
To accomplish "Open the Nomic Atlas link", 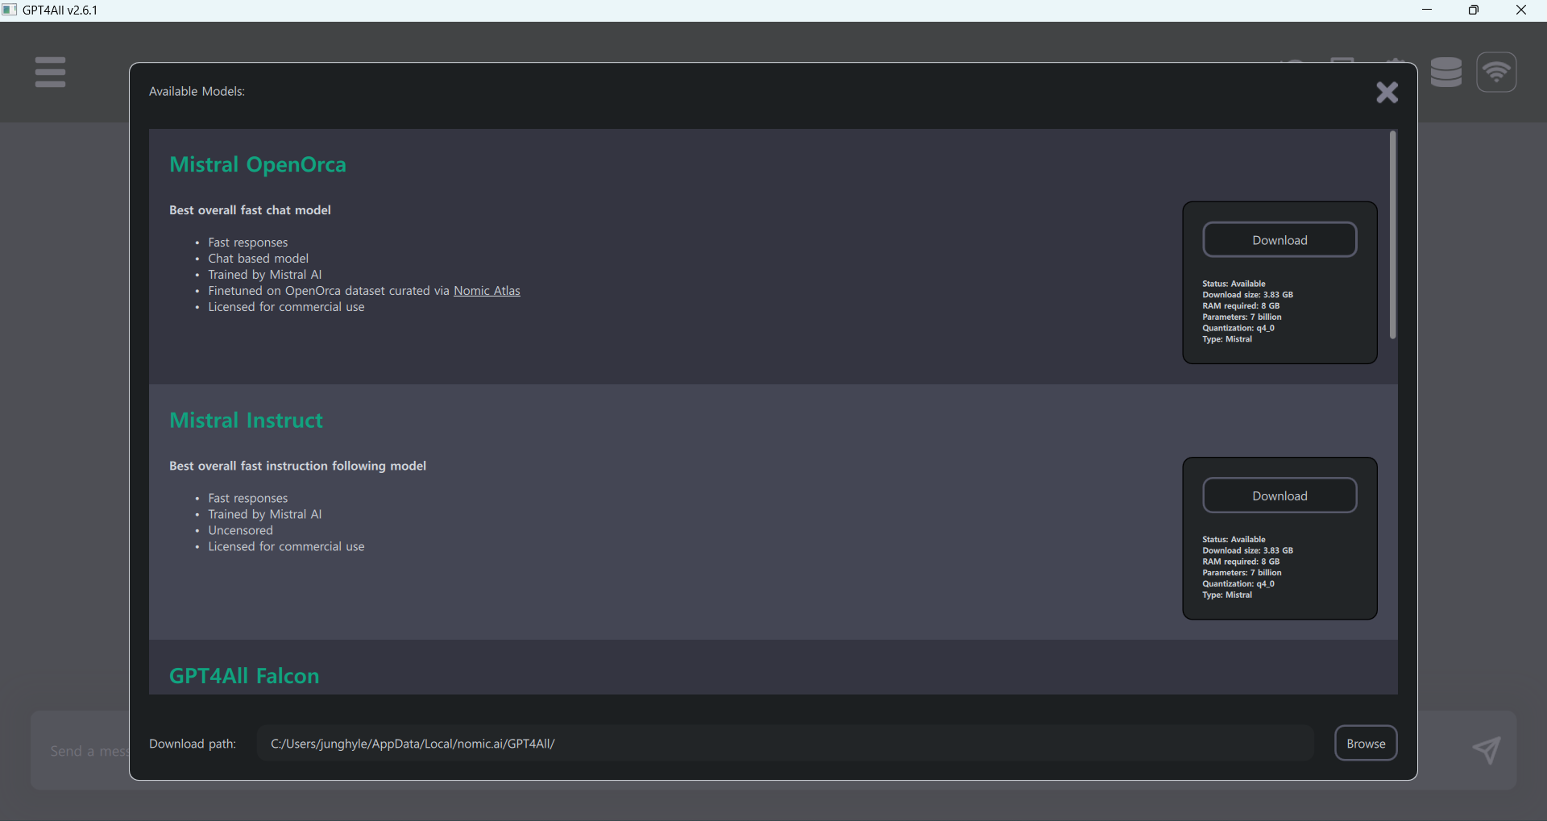I will click(x=487, y=291).
